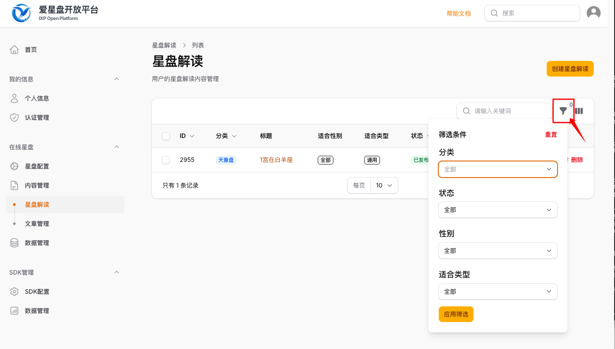The height and width of the screenshot is (349, 615).
Task: Toggle the select-all header checkbox
Action: (166, 136)
